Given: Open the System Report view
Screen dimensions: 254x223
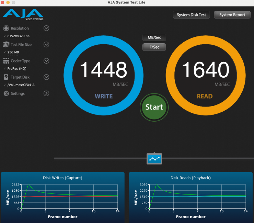Looking at the screenshot, I should pyautogui.click(x=232, y=15).
